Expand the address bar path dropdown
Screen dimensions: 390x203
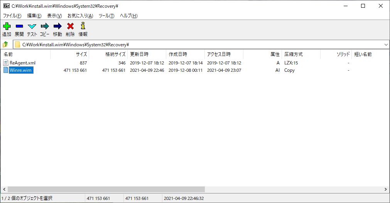(386, 45)
